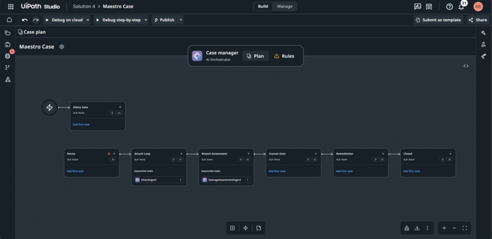Screen dimensions: 492x239
Task: Open the help question mark
Action: point(450,7)
